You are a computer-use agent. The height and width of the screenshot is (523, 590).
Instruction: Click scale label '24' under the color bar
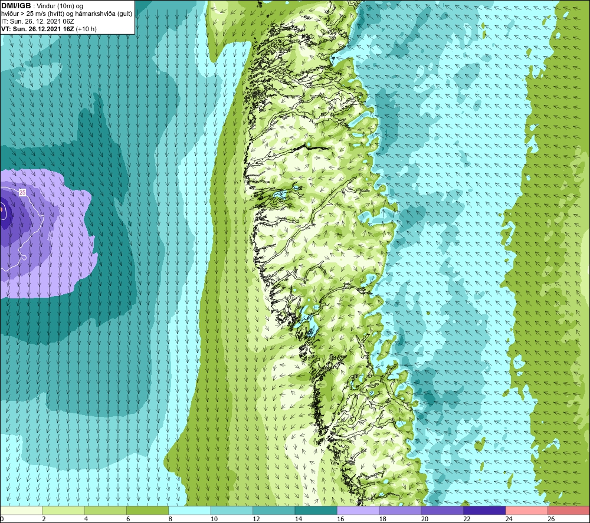pyautogui.click(x=509, y=519)
